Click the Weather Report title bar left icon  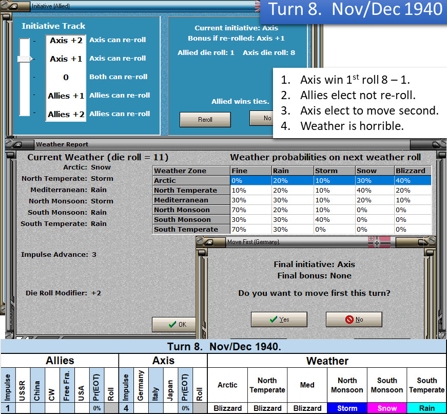pos(17,145)
